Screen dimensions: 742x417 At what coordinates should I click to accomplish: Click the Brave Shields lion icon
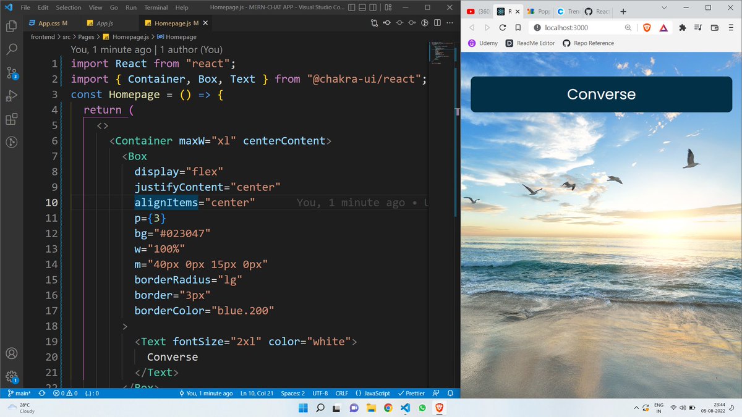click(647, 28)
